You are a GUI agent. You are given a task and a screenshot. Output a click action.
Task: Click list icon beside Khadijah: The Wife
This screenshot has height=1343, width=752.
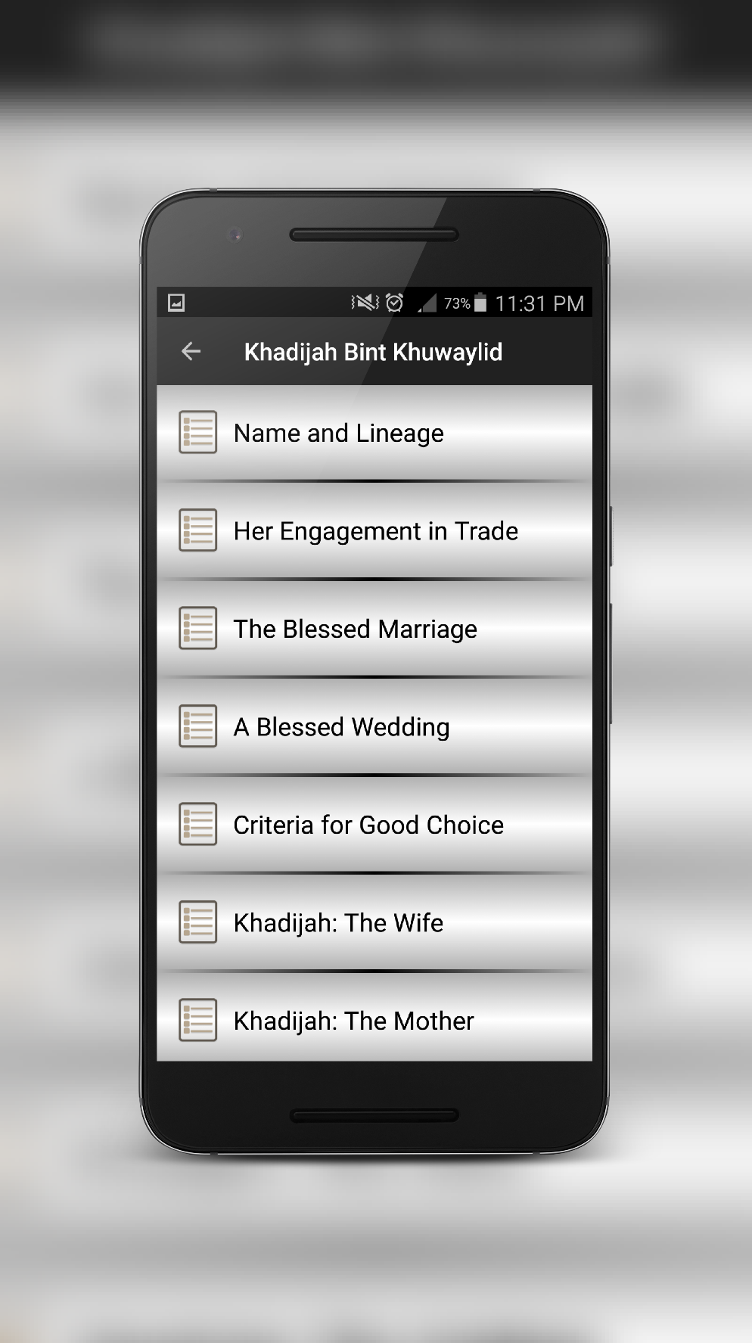(x=197, y=922)
